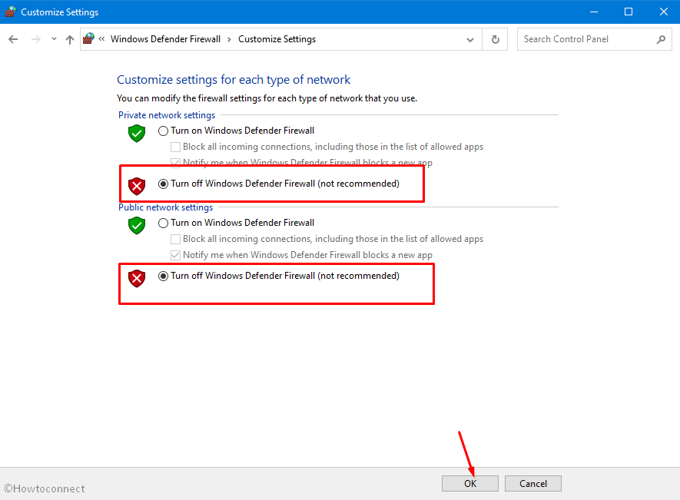Click the green shield under Private network
Screen dimensions: 680x500
point(137,133)
